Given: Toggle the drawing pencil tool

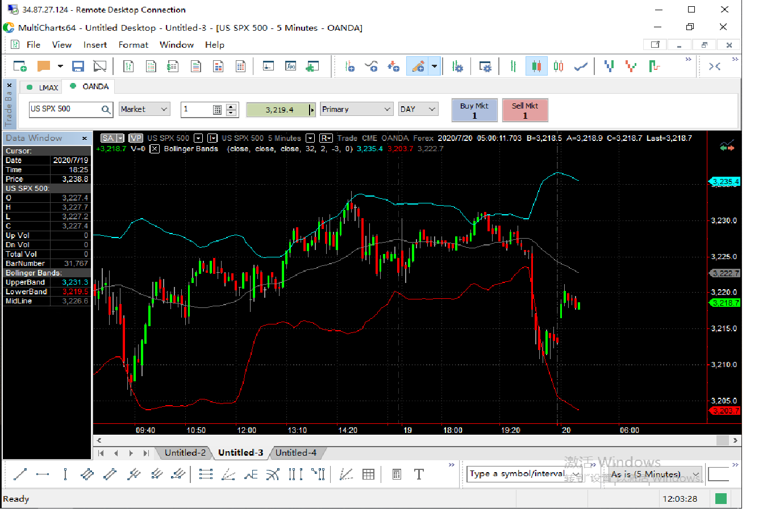Looking at the screenshot, I should (x=418, y=66).
